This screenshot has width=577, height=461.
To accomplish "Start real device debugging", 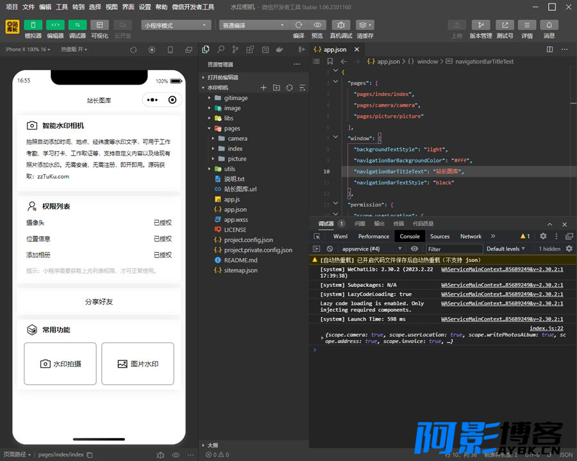I will tap(341, 25).
